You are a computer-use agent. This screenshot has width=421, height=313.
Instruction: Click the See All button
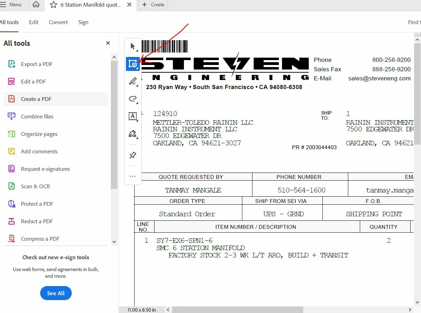click(x=56, y=293)
